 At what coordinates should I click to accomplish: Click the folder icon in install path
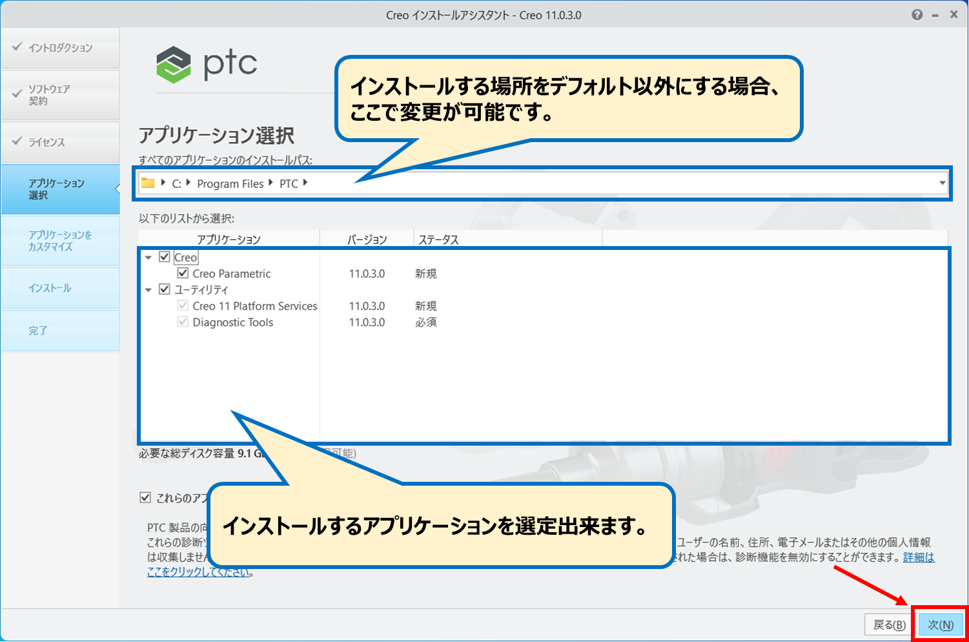pyautogui.click(x=148, y=183)
